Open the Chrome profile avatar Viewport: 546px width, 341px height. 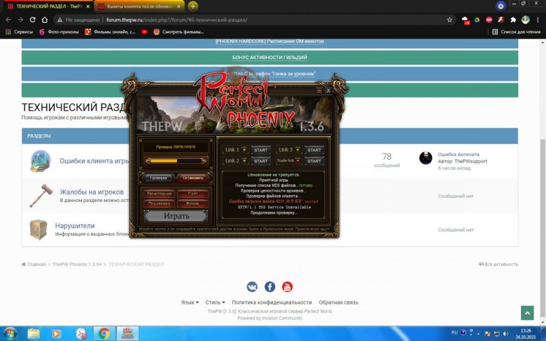pyautogui.click(x=525, y=20)
